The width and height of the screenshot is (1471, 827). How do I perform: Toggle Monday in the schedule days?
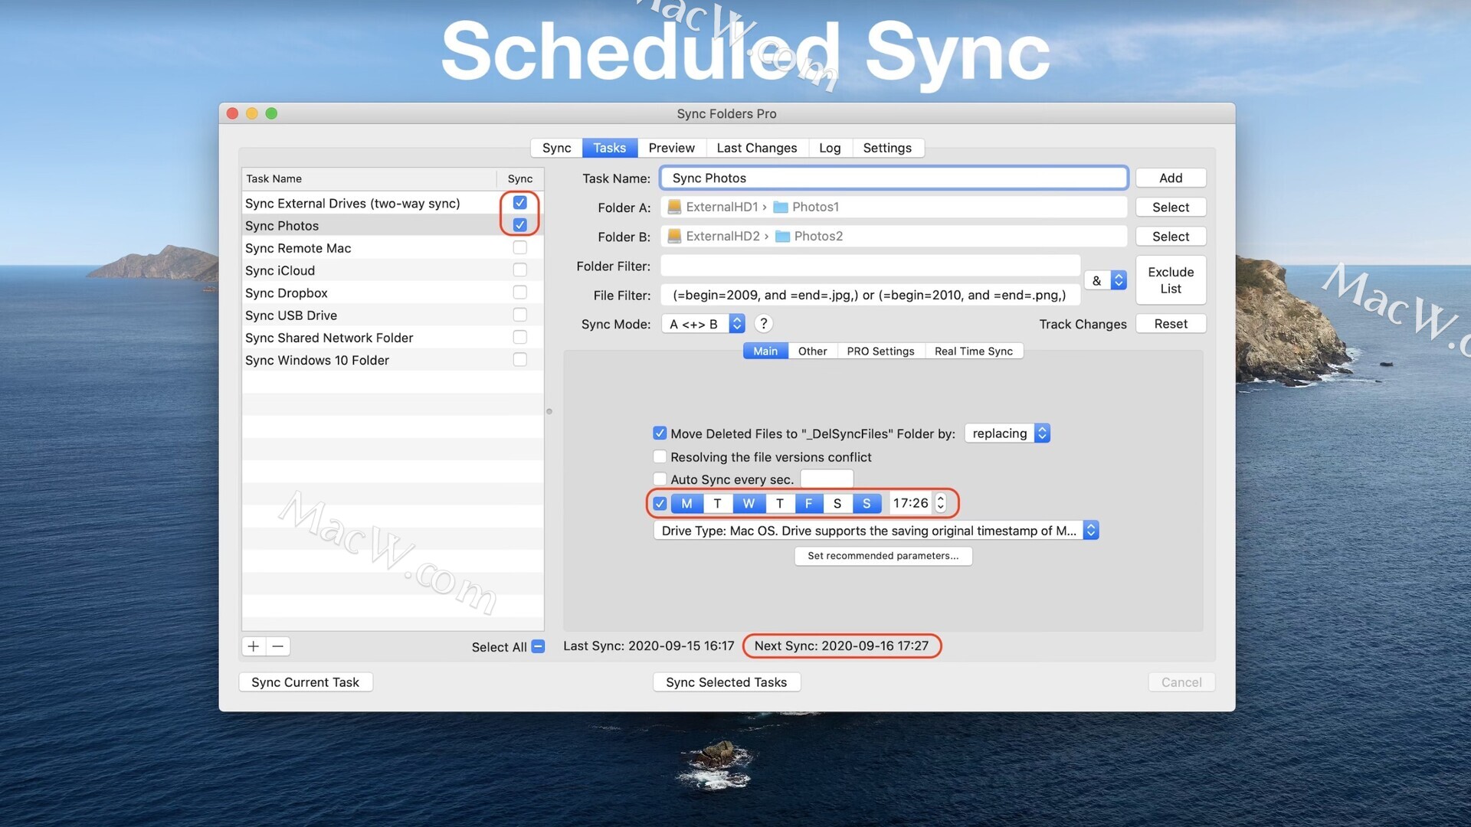tap(686, 503)
